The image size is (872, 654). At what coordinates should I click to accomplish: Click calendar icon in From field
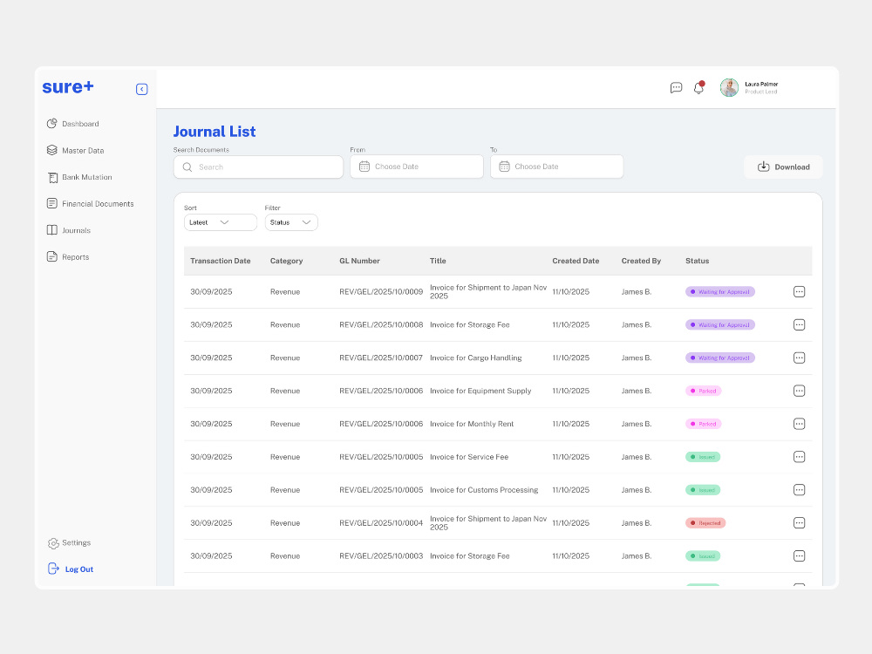click(x=364, y=167)
